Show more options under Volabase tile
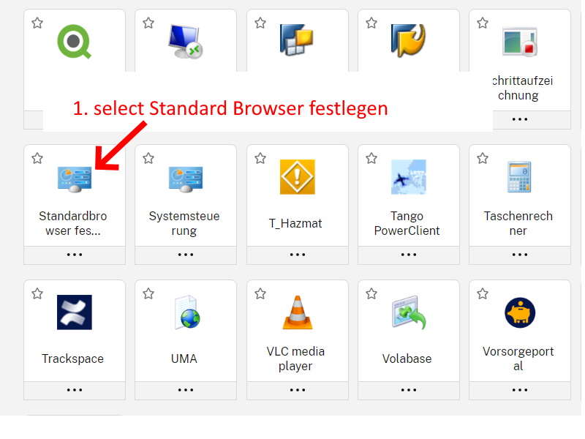Screen dimensions: 585x439 [x=408, y=390]
